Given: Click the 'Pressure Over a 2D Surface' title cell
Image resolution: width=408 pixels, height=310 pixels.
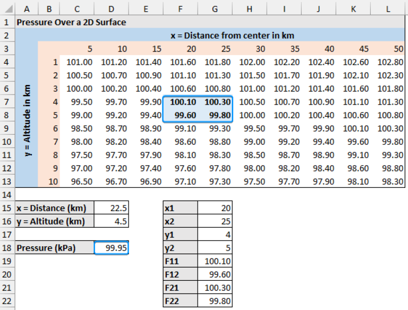Looking at the screenshot, I should pyautogui.click(x=71, y=22).
